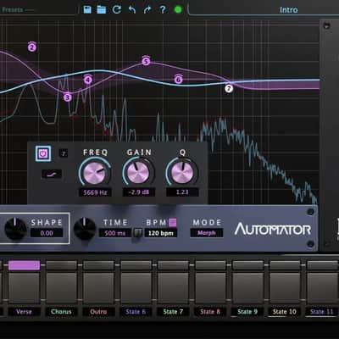Click the TIME knob
This screenshot has height=339, width=339.
pyautogui.click(x=85, y=229)
